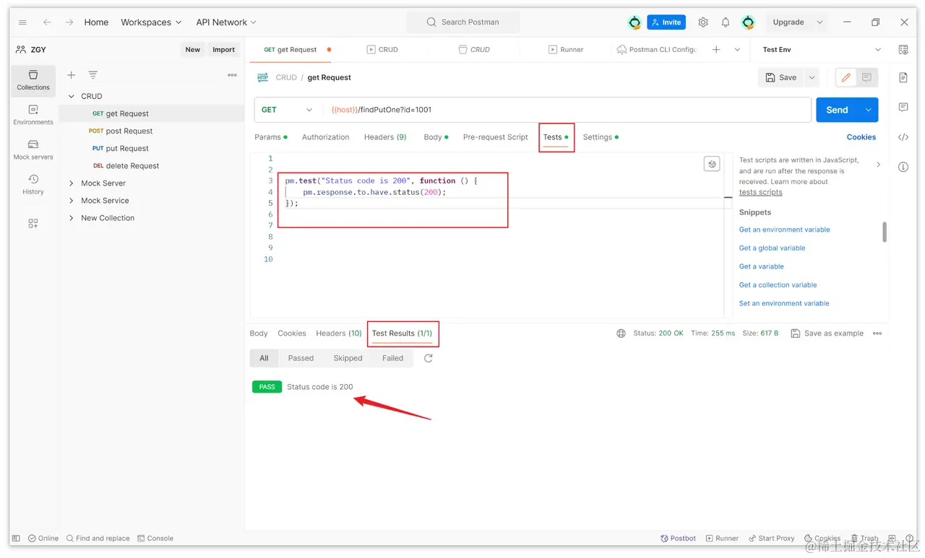The width and height of the screenshot is (925, 558).
Task: Expand the Mock Service collection
Action: (x=71, y=201)
